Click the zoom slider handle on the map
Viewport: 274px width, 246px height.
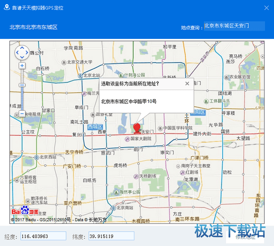(x=22, y=85)
